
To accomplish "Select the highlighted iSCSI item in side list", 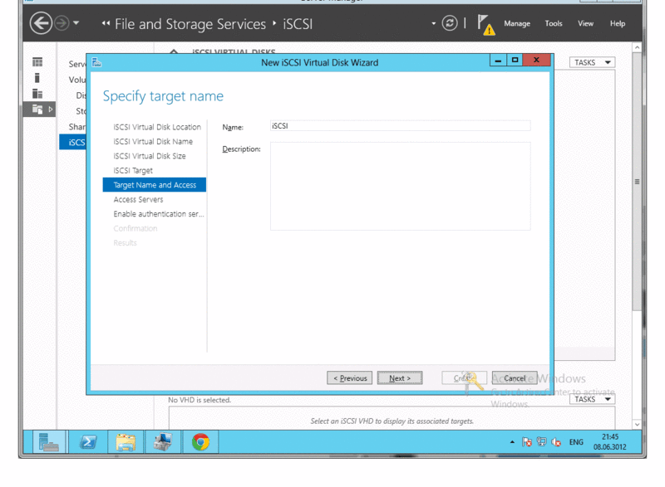I will [x=73, y=142].
